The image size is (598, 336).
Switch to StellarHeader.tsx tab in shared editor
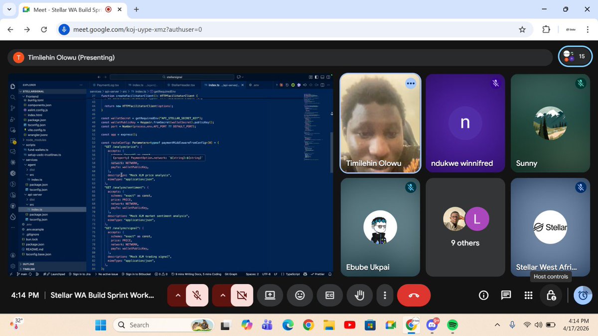[x=183, y=85]
